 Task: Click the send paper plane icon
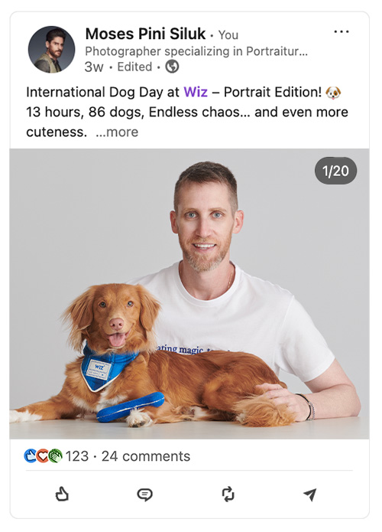pos(310,494)
